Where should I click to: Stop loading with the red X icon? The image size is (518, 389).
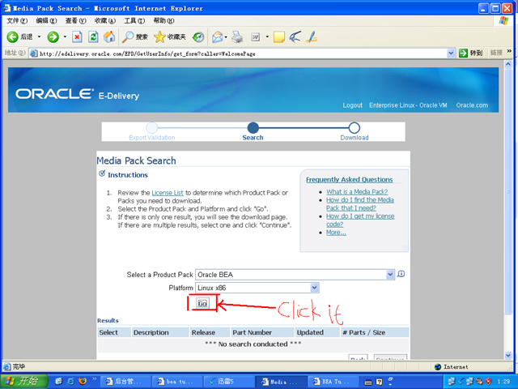77,36
